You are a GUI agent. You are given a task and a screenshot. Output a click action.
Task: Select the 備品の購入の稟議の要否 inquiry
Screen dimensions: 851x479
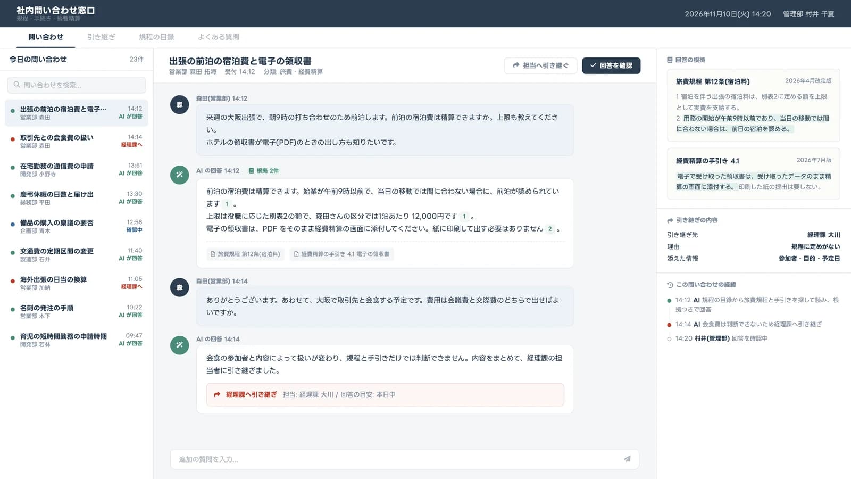77,226
